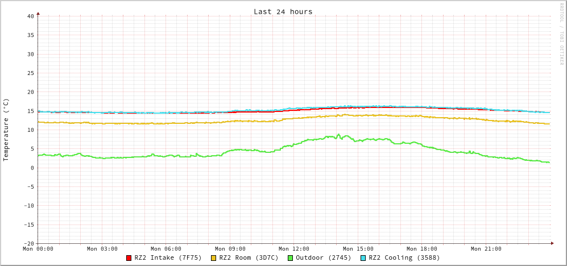Click the "Mon 21:00" time axis label
Image resolution: width=567 pixels, height=266 pixels.
[486, 249]
